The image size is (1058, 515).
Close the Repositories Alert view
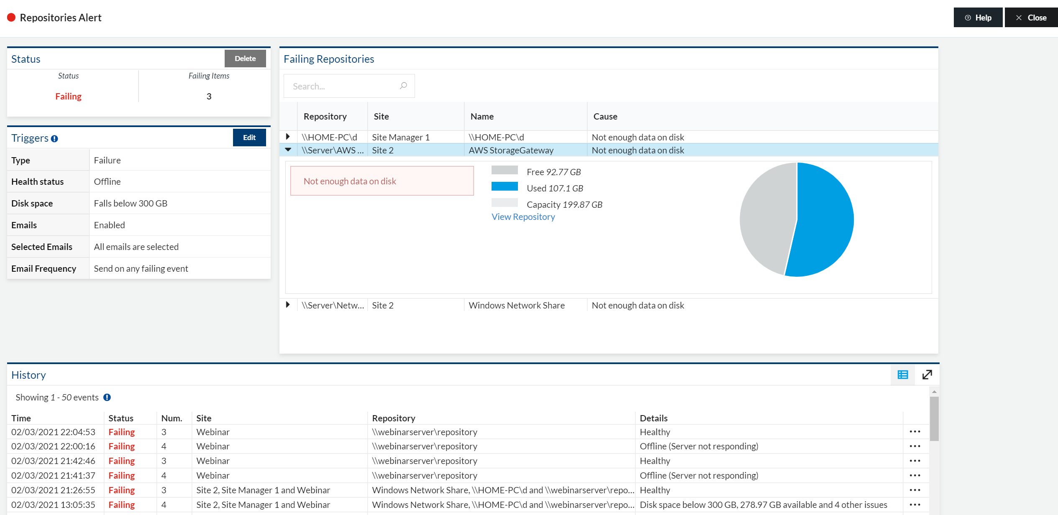1031,18
